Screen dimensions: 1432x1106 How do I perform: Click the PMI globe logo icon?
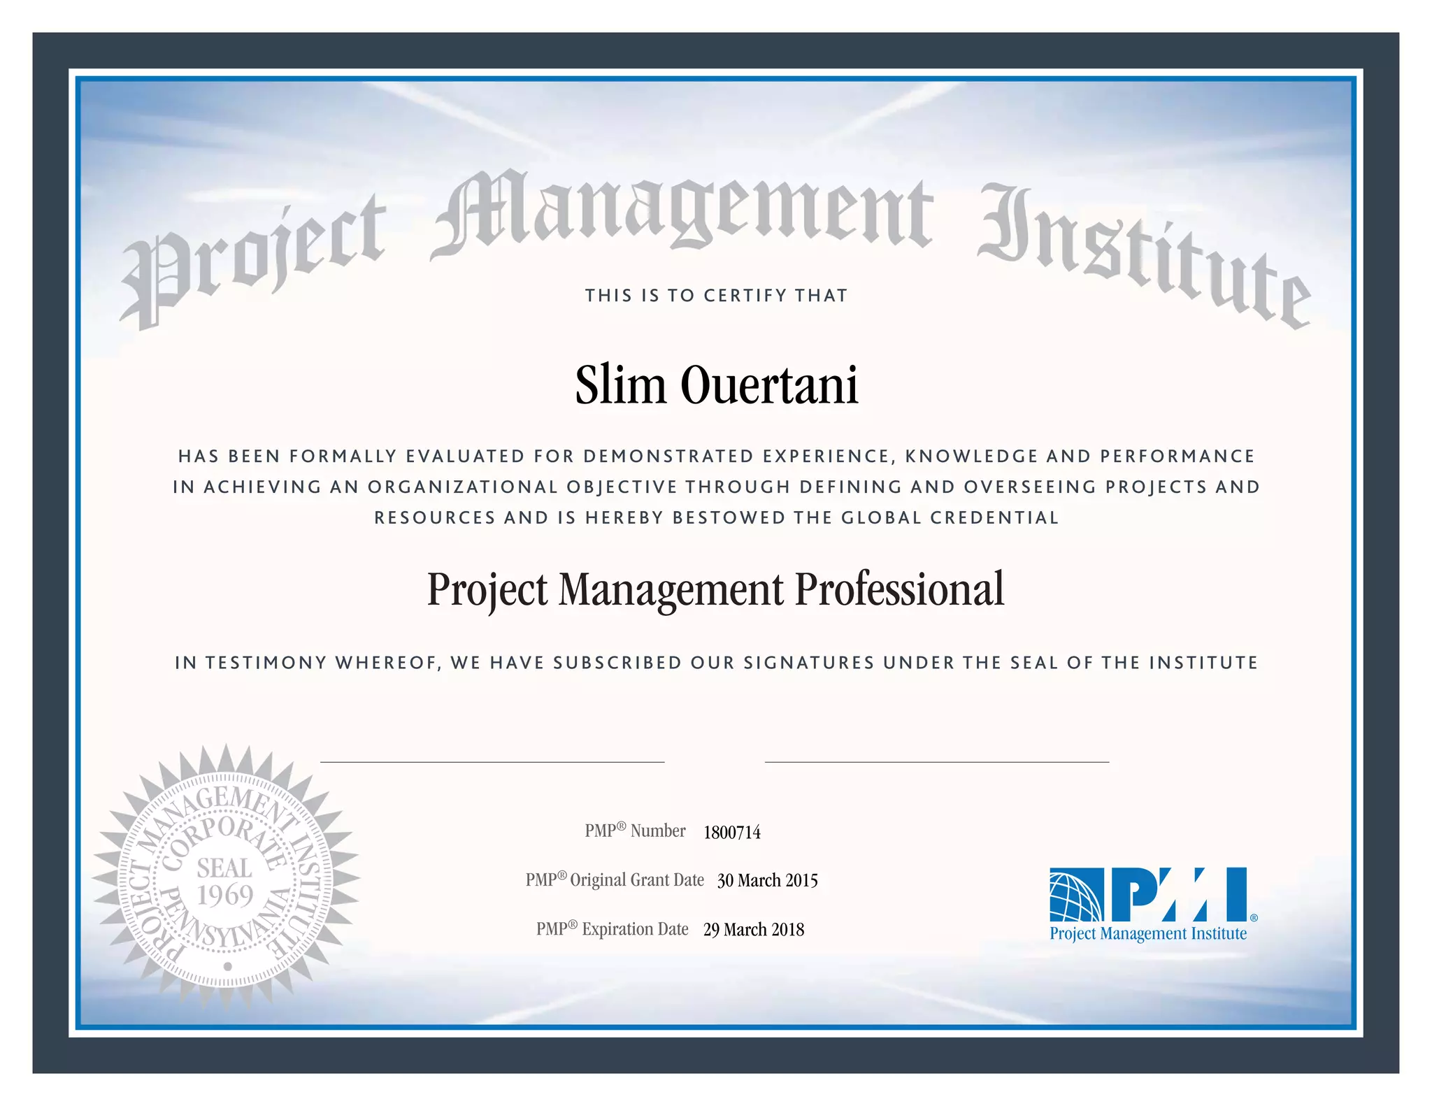pos(1076,896)
